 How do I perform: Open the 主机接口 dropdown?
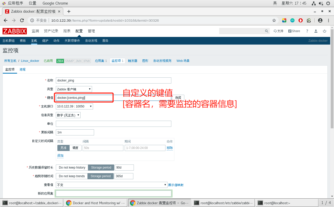click(x=75, y=106)
